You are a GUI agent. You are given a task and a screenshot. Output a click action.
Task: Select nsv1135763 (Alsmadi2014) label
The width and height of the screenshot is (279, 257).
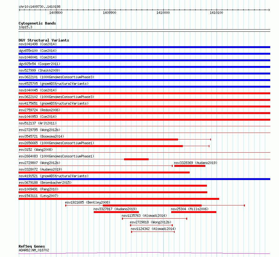[144, 216]
